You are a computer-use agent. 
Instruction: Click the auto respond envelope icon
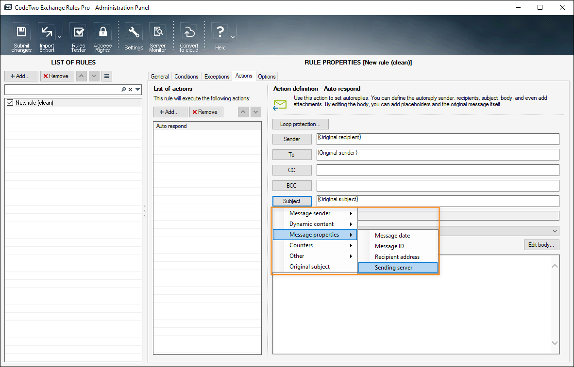[x=280, y=105]
